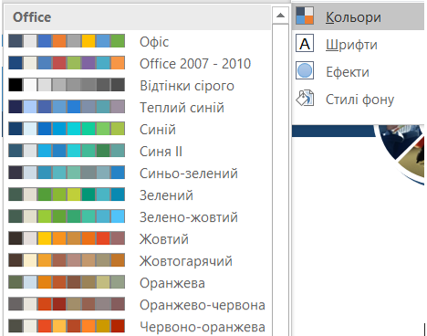Choose the Зелено-жовтий color scheme name
The height and width of the screenshot is (336, 427).
[x=189, y=217]
